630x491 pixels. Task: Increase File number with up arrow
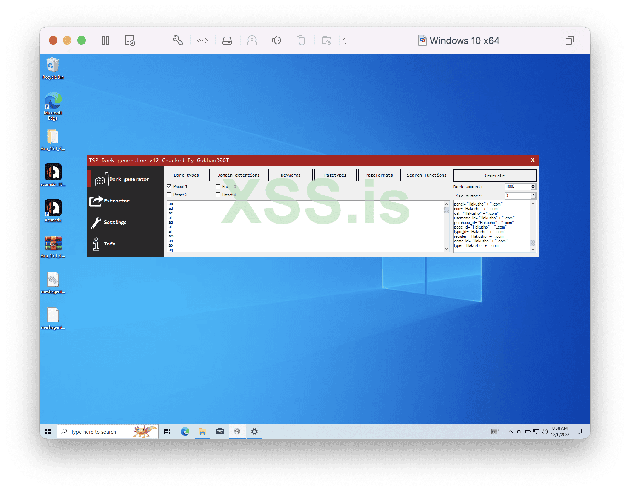click(x=533, y=194)
